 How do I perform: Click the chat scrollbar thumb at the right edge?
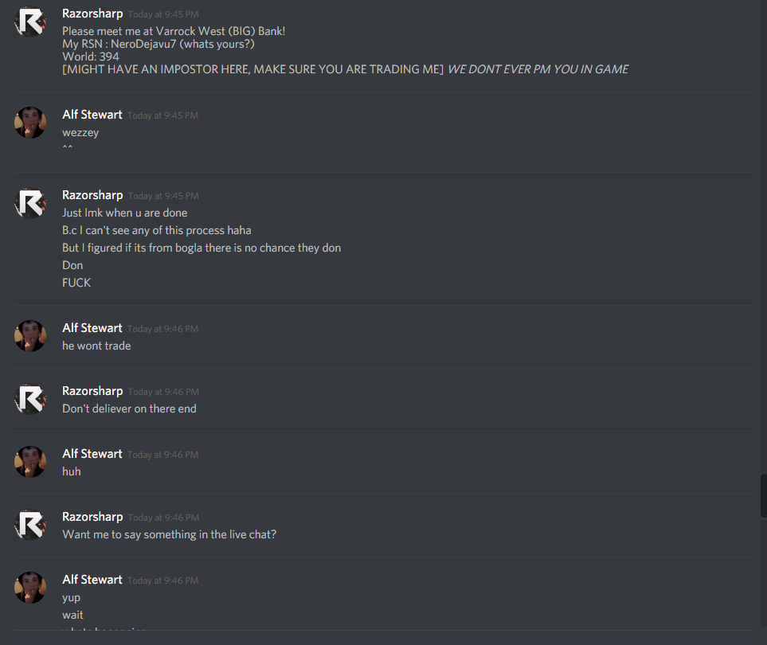point(763,494)
